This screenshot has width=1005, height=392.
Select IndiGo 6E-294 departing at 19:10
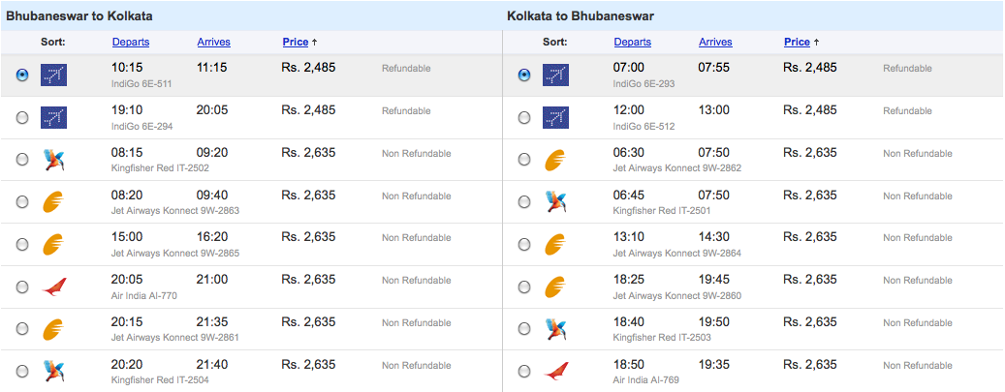click(22, 118)
